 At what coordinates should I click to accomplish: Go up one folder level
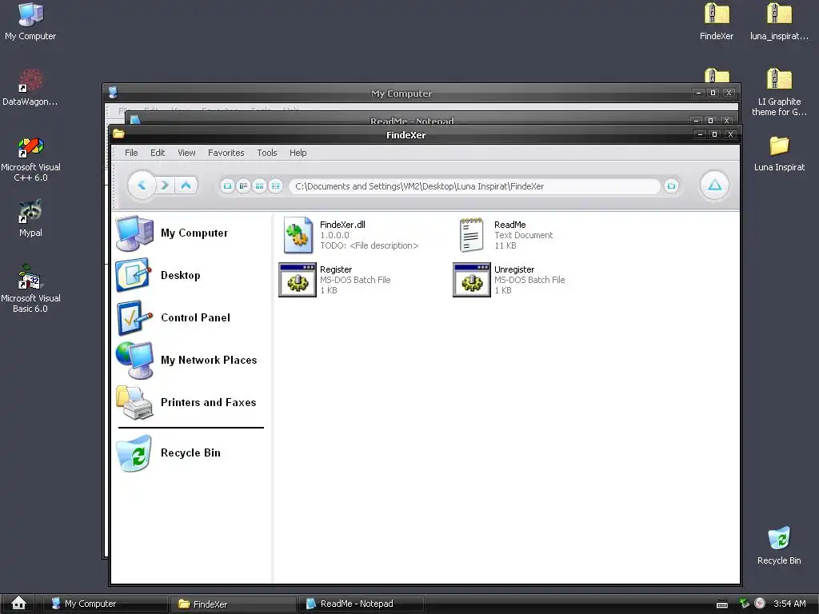(x=186, y=185)
